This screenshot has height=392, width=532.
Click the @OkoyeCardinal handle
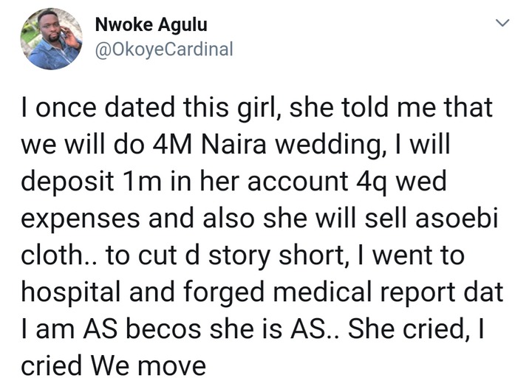[x=164, y=49]
